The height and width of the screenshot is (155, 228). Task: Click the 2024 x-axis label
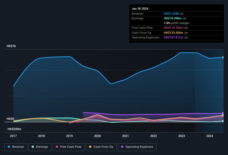tap(210, 136)
